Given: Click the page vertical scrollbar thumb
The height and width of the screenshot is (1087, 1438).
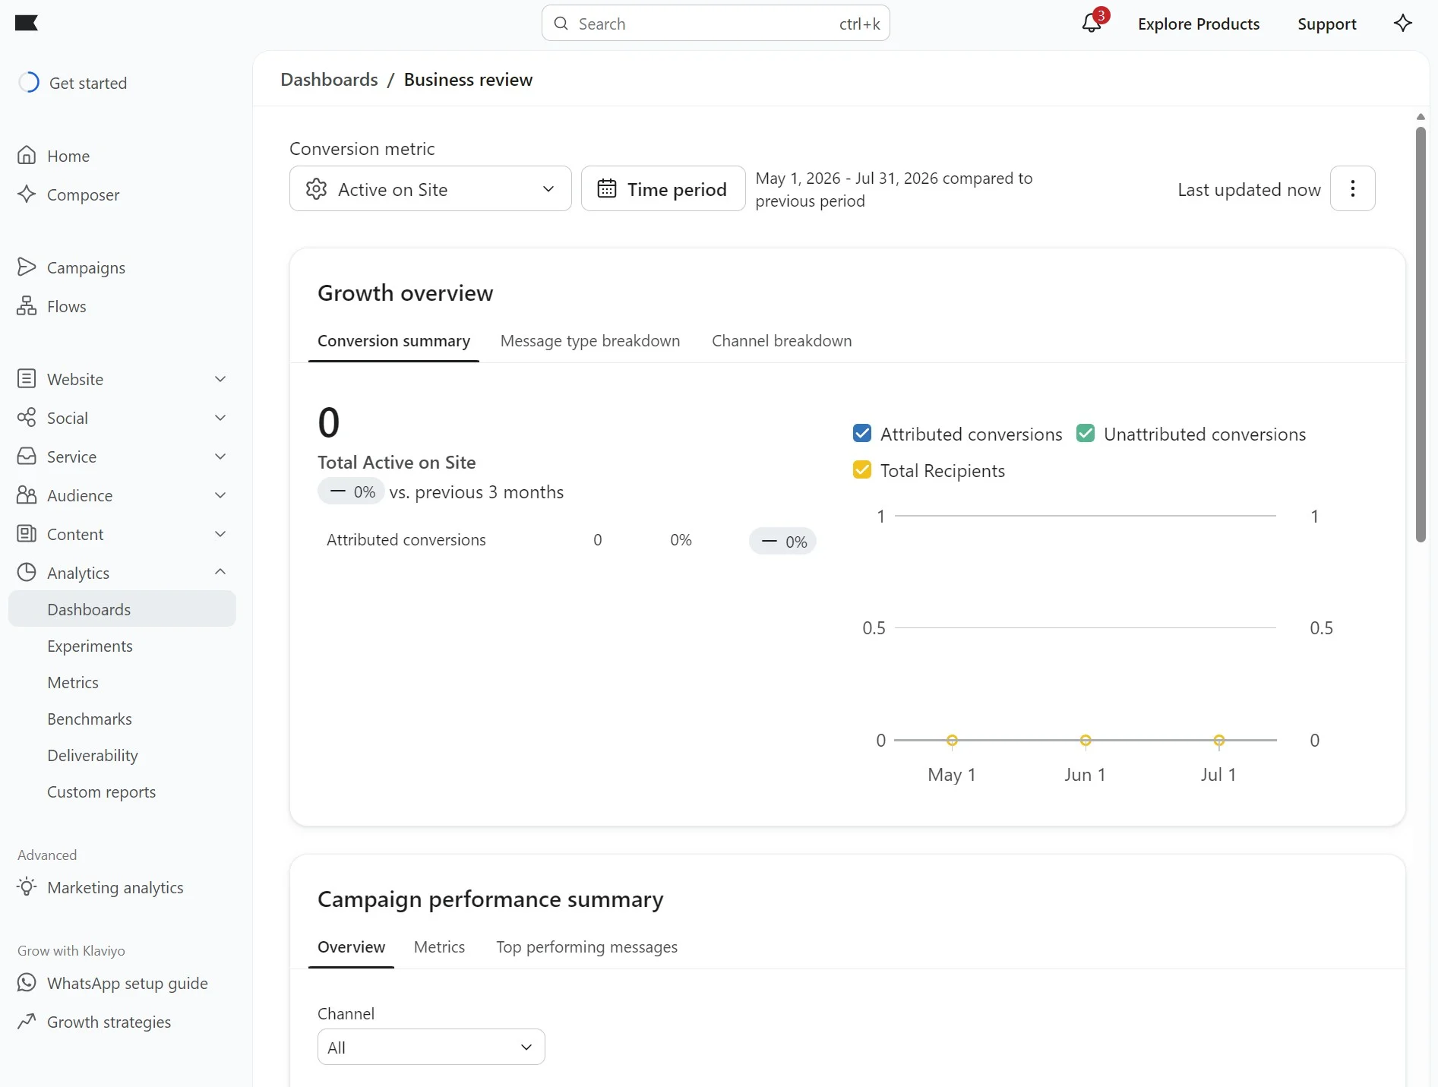Looking at the screenshot, I should coord(1421,334).
